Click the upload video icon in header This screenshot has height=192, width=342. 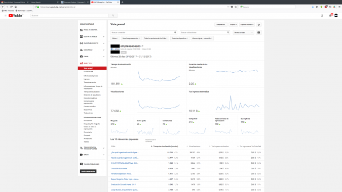point(322,16)
